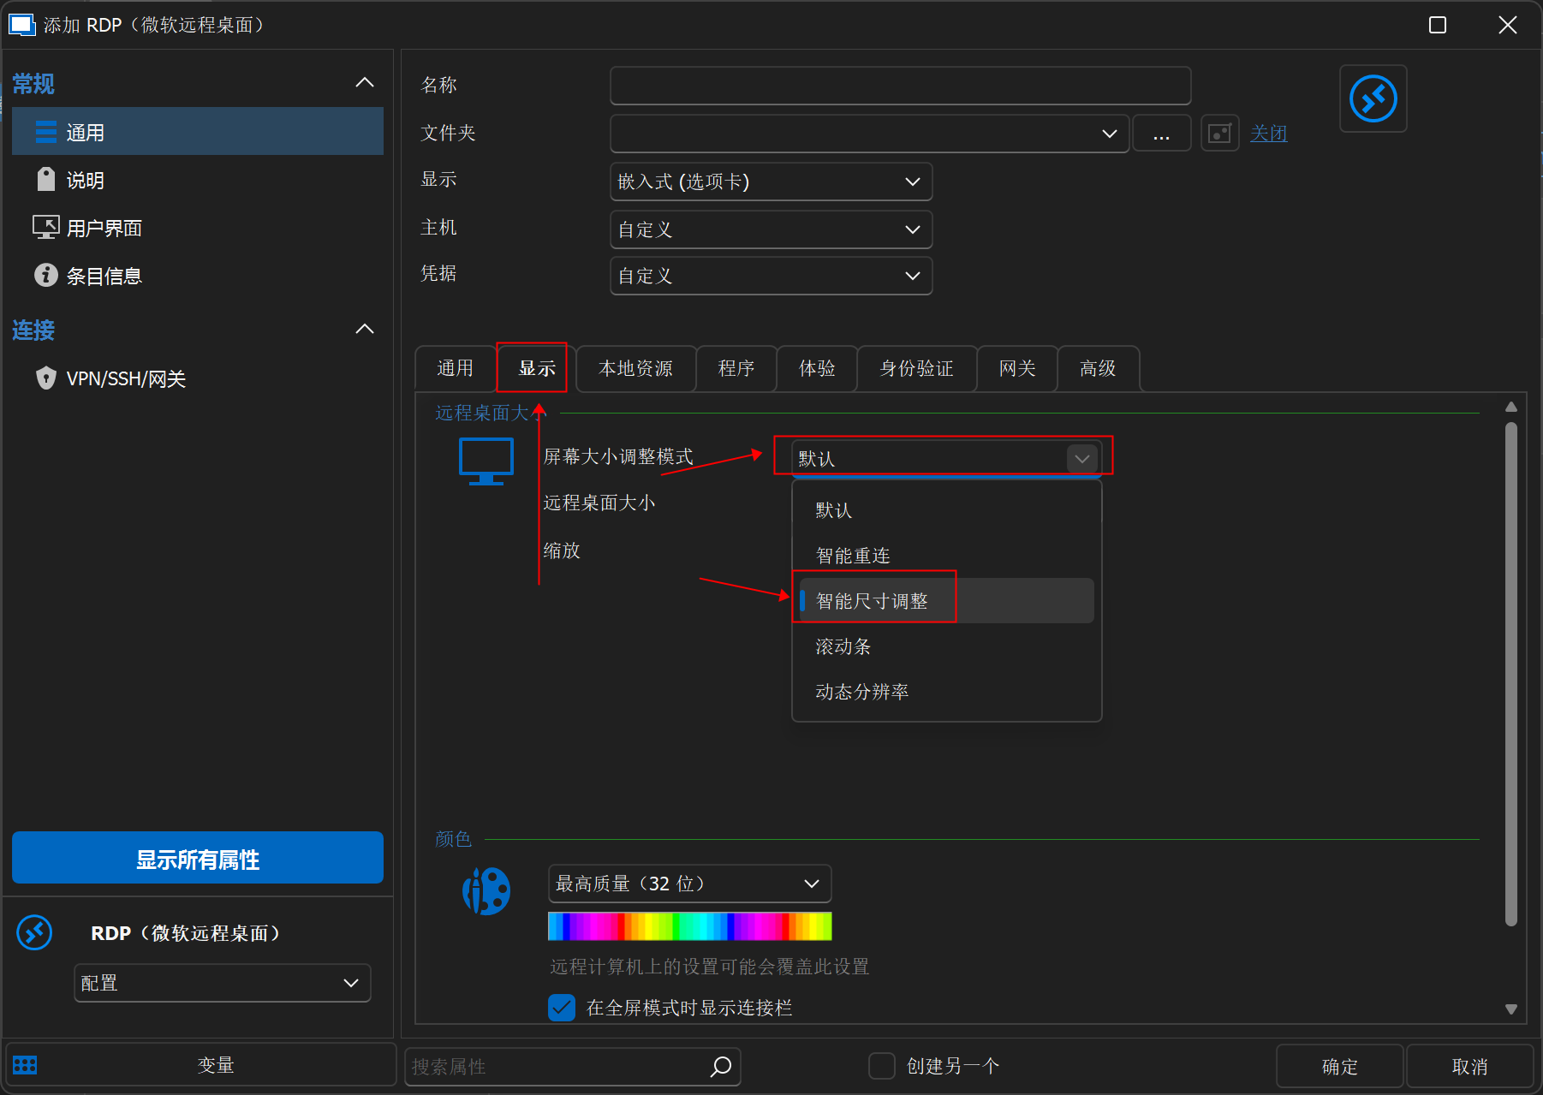1543x1095 pixels.
Task: Choose 智能尺寸调整 from the dropdown list
Action: coord(872,601)
